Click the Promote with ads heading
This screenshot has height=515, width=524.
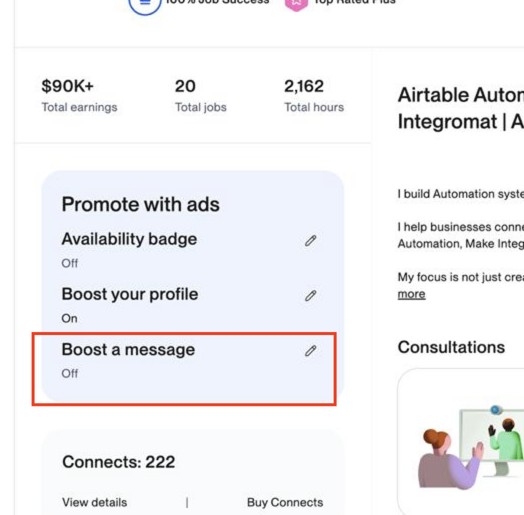tap(140, 204)
